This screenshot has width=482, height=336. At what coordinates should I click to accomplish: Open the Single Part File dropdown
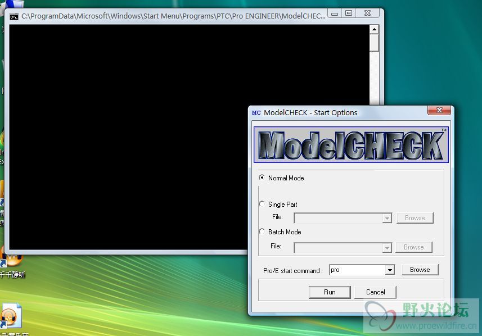point(387,218)
